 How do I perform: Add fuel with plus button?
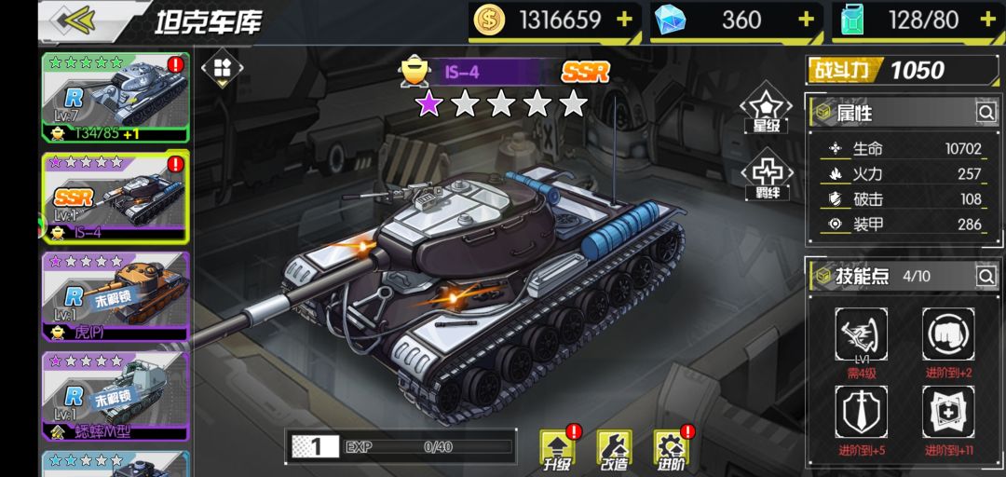click(988, 20)
